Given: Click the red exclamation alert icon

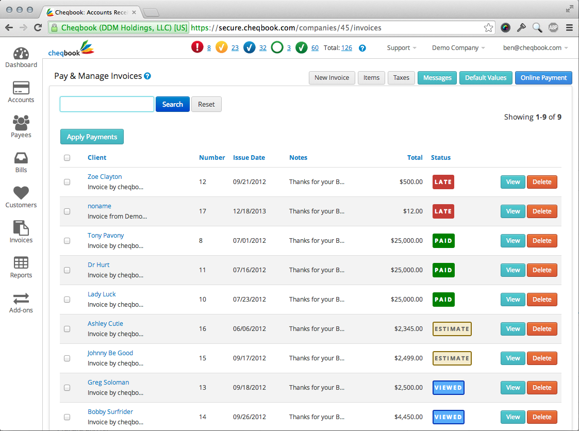Looking at the screenshot, I should point(197,47).
